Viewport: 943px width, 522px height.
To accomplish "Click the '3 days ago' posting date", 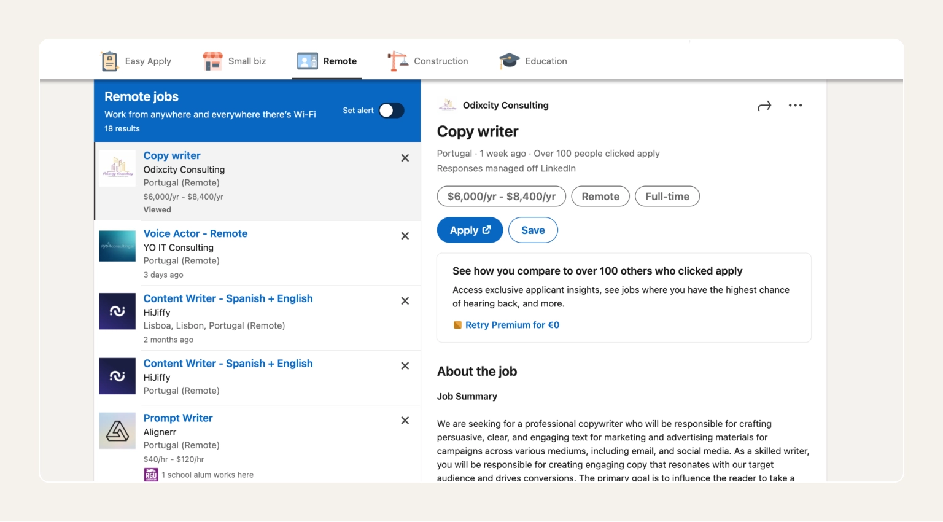I will point(163,275).
